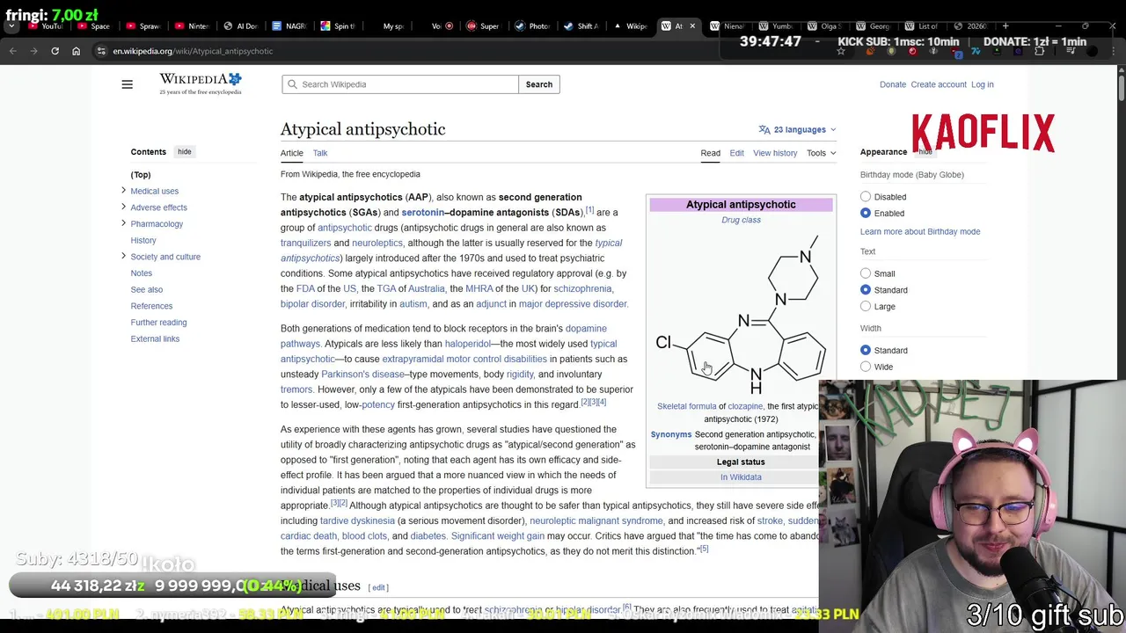Select Enabled for Birthday mode
This screenshot has width=1126, height=633.
click(866, 213)
